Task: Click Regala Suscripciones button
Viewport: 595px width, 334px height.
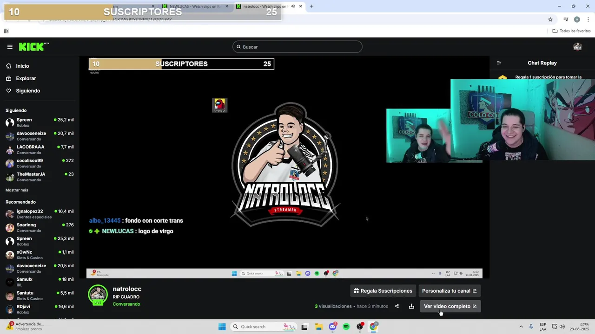Action: pyautogui.click(x=383, y=291)
